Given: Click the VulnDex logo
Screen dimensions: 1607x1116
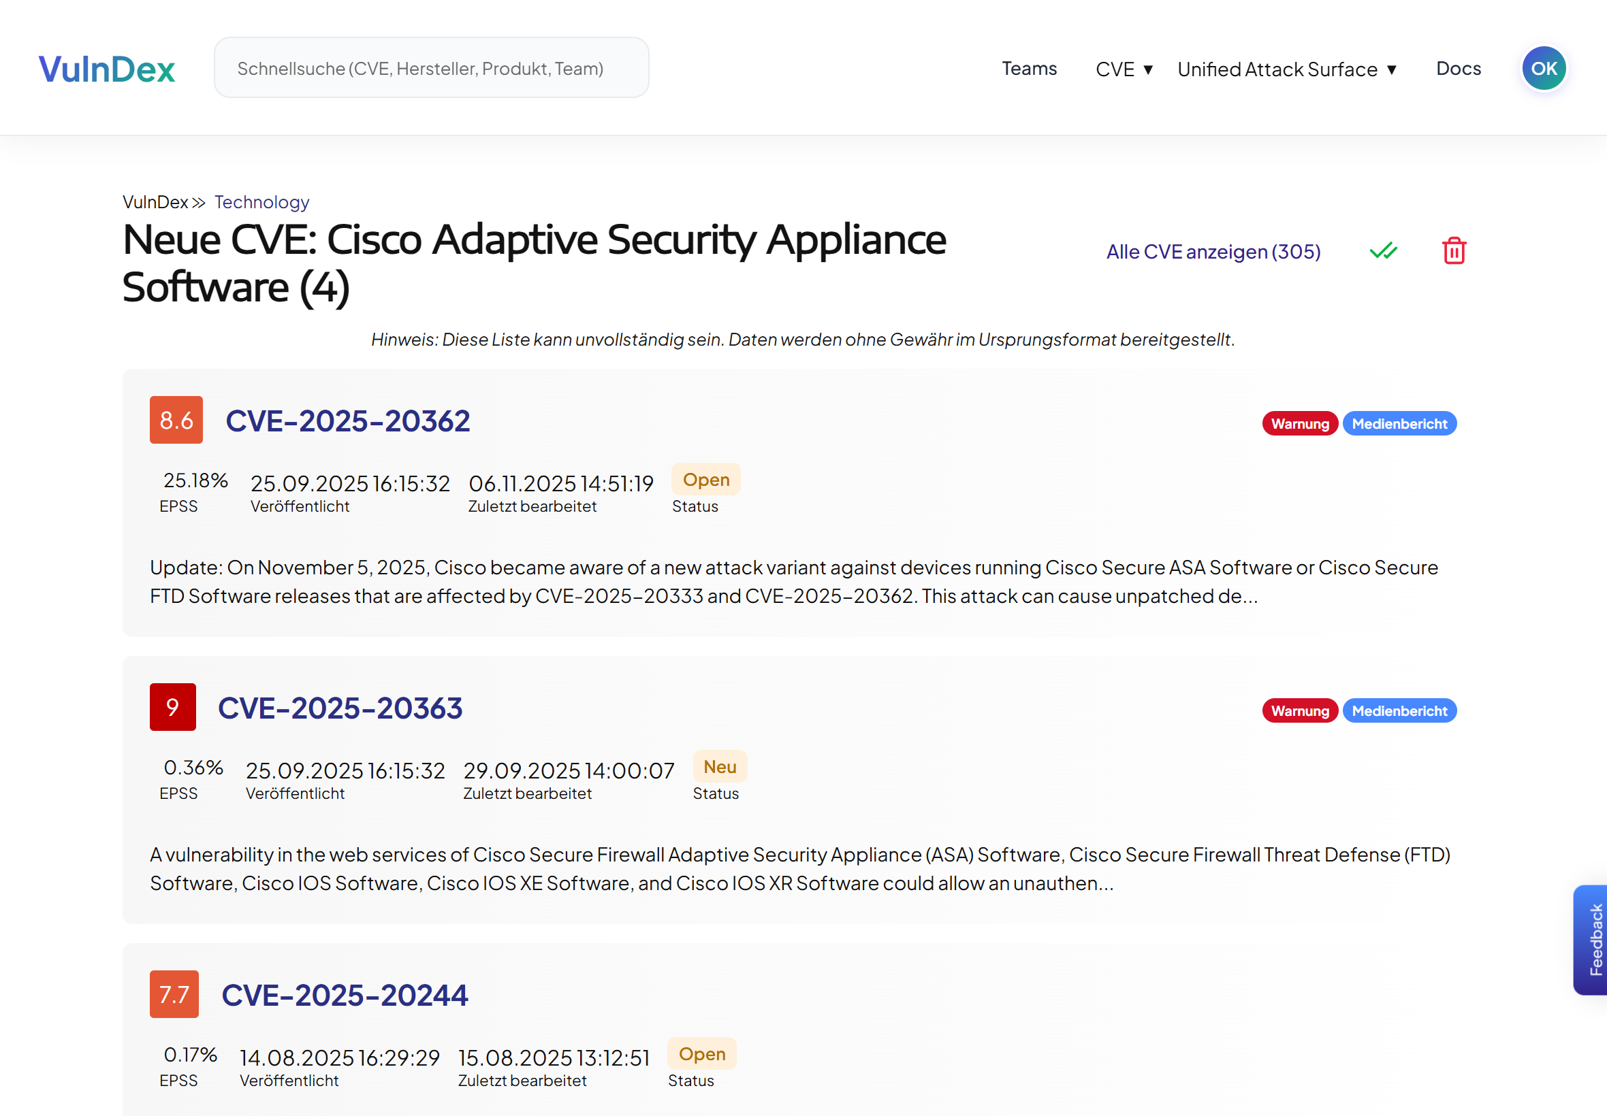Looking at the screenshot, I should (106, 69).
